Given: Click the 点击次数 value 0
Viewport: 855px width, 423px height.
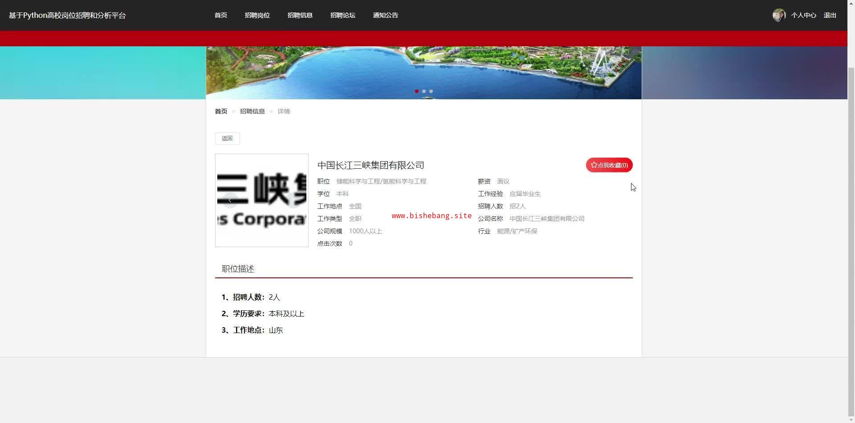Looking at the screenshot, I should (351, 244).
